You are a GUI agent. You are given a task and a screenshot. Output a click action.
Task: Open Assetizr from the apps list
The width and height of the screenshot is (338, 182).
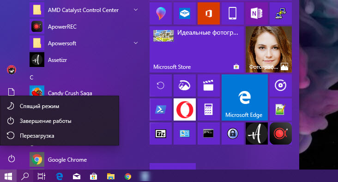click(x=84, y=60)
